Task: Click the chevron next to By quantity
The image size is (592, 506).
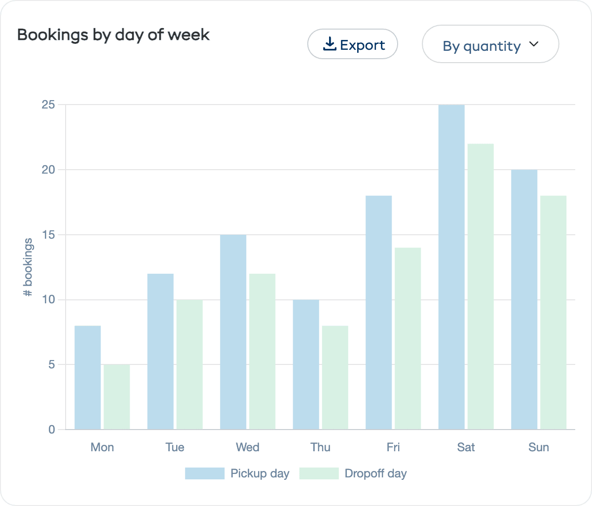Action: [533, 44]
